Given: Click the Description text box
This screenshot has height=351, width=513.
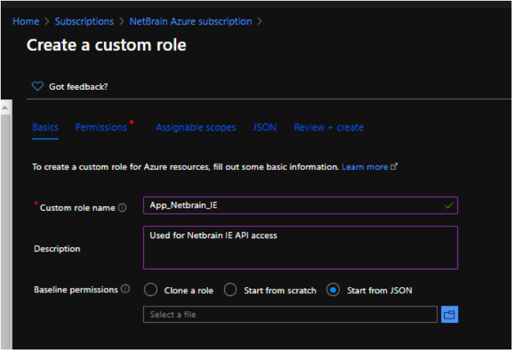Looking at the screenshot, I should pyautogui.click(x=300, y=247).
